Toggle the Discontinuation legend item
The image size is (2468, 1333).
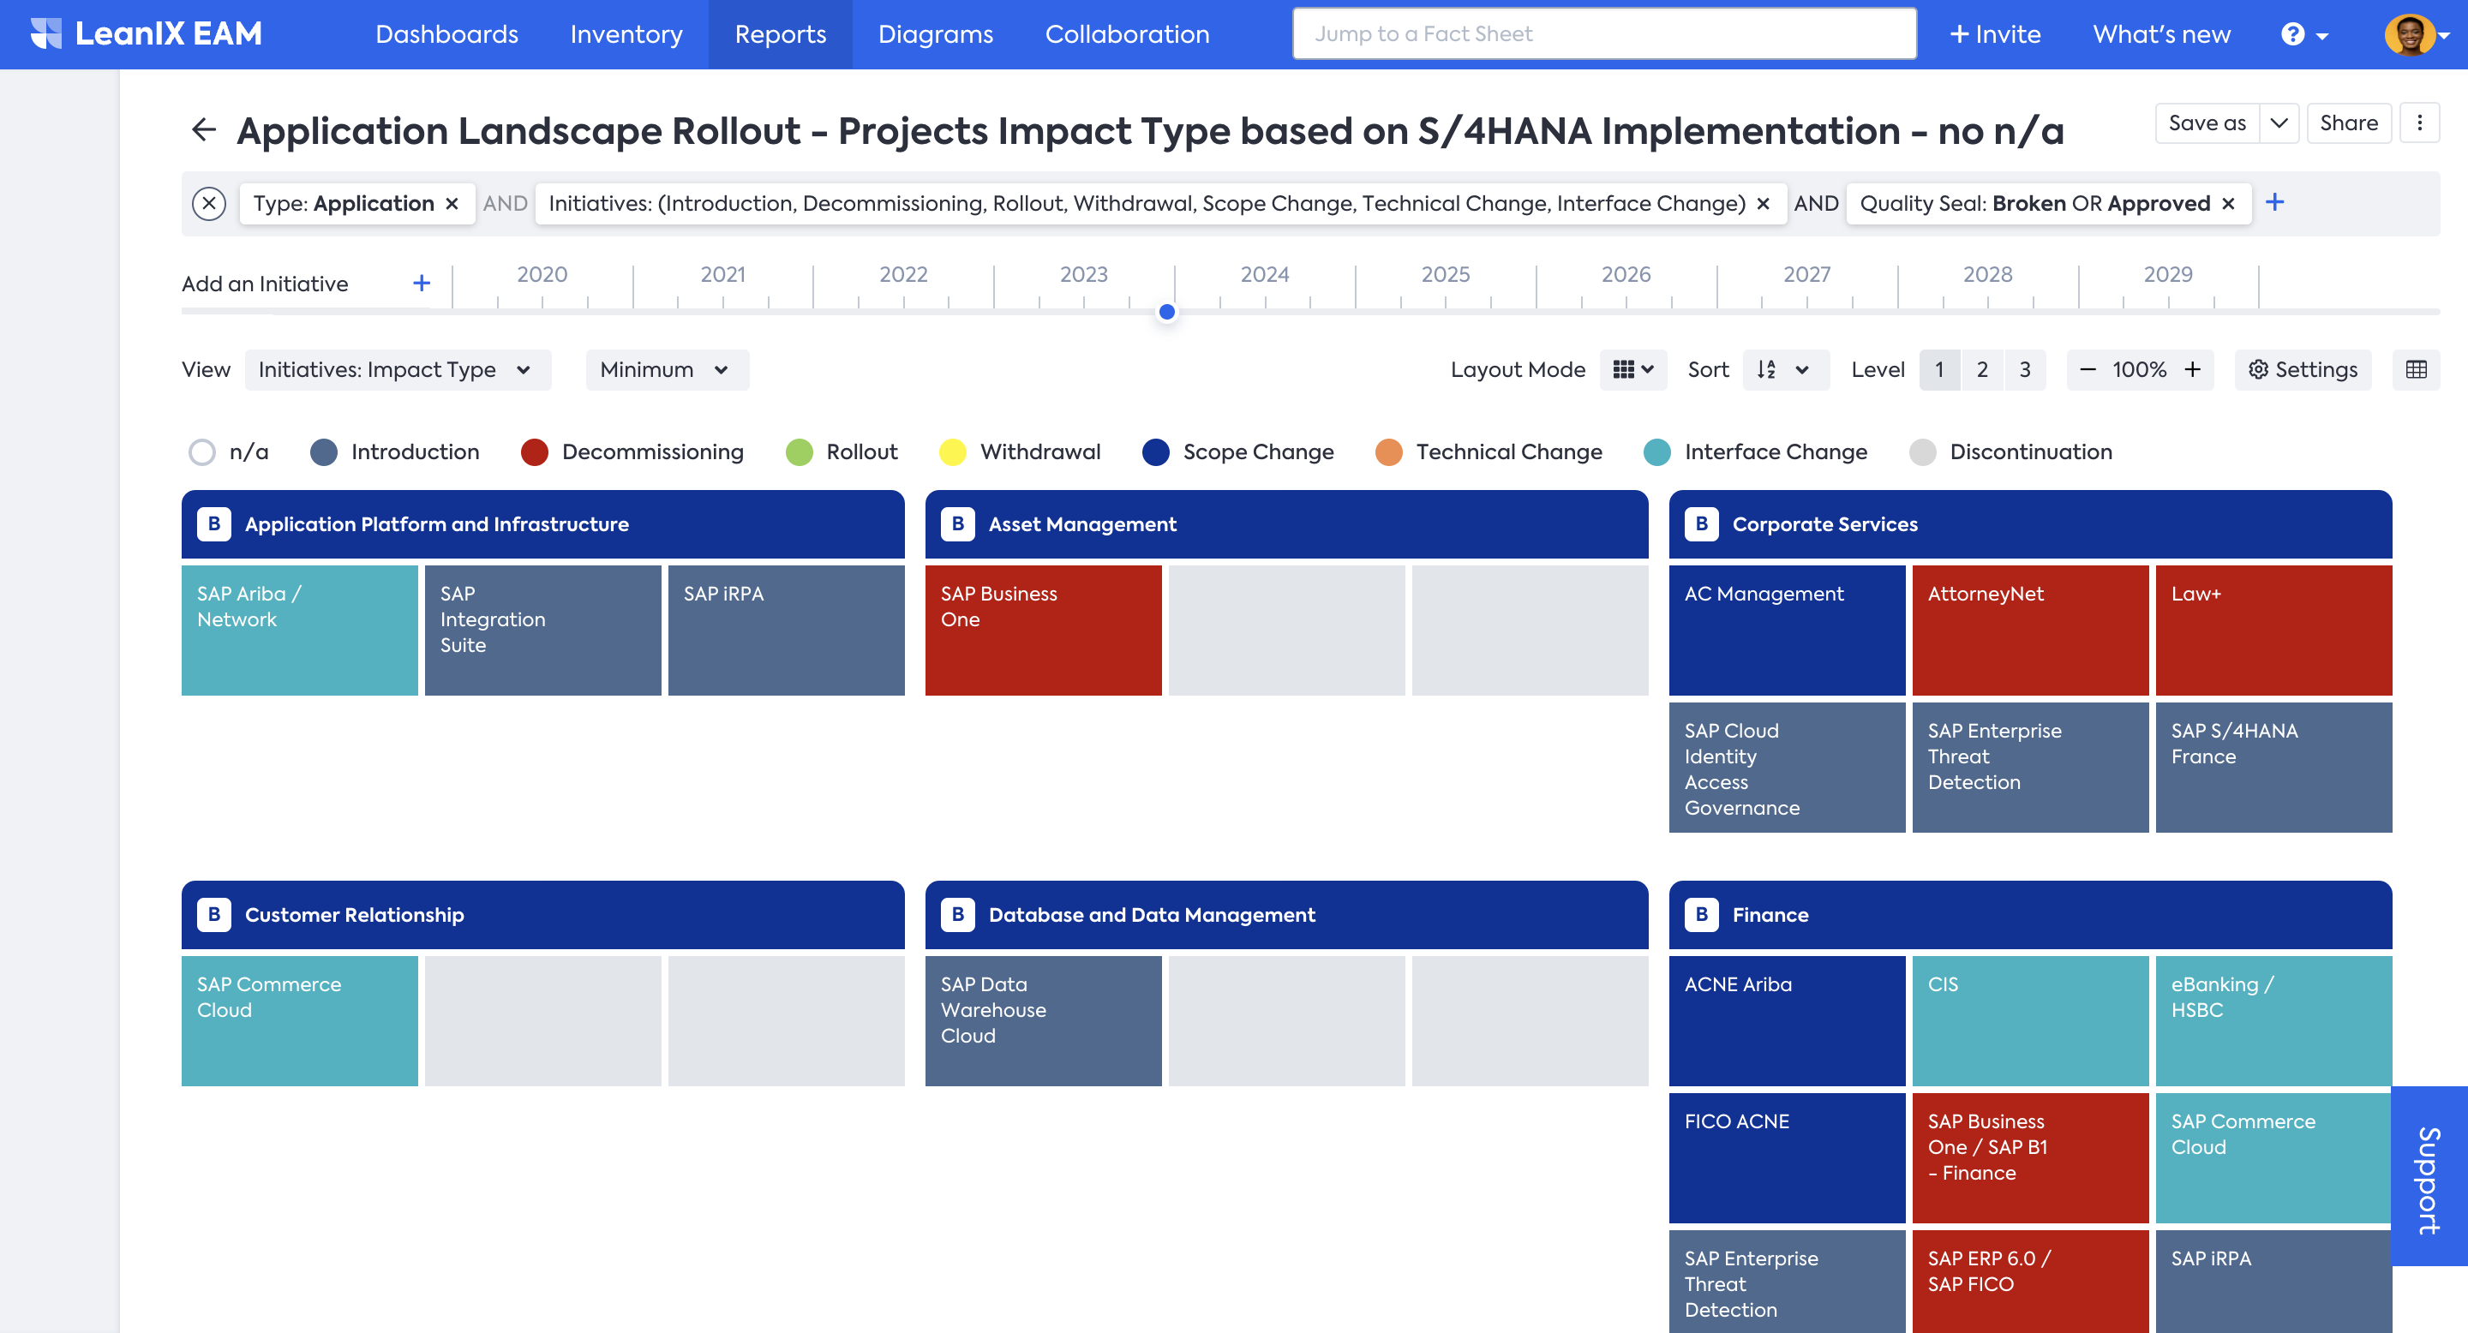coord(2010,452)
